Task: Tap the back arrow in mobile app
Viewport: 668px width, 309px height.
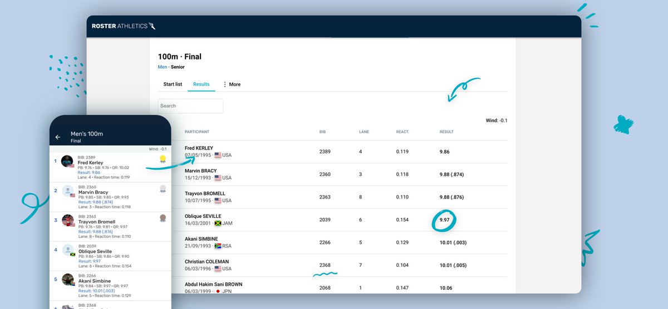Action: 58,137
